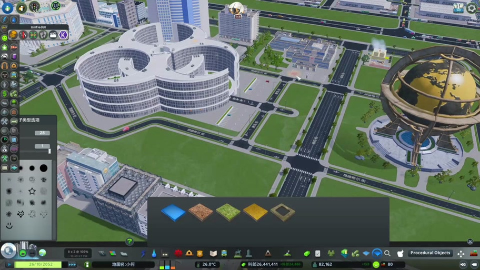Open the public transport bus menu
This screenshot has width=480, height=270.
pos(224,254)
